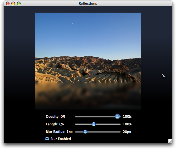Viewport: 176px width, 149px height.
Task: Minimize the Reflections window with yellow button
Action: (13, 3)
